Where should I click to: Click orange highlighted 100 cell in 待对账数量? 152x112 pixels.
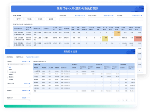point(117,33)
